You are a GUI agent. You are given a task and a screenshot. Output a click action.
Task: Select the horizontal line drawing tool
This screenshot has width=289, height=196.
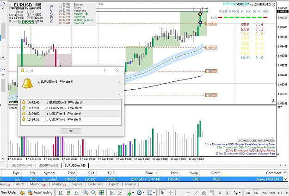188,193
